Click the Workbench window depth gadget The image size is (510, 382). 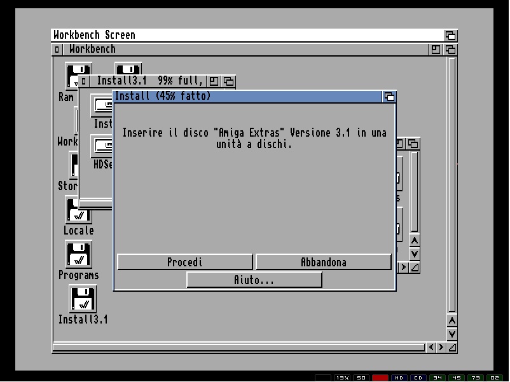tap(450, 50)
